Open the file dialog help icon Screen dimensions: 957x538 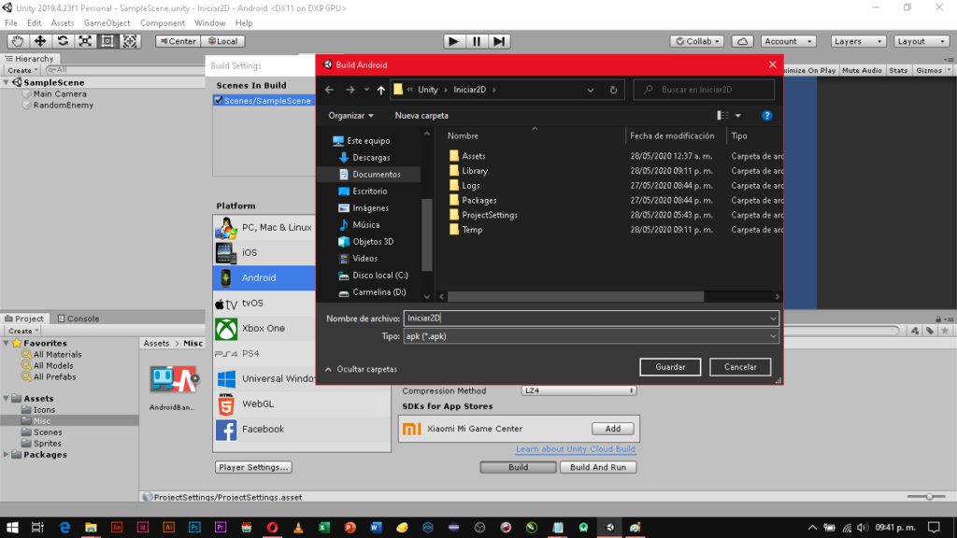pyautogui.click(x=766, y=115)
